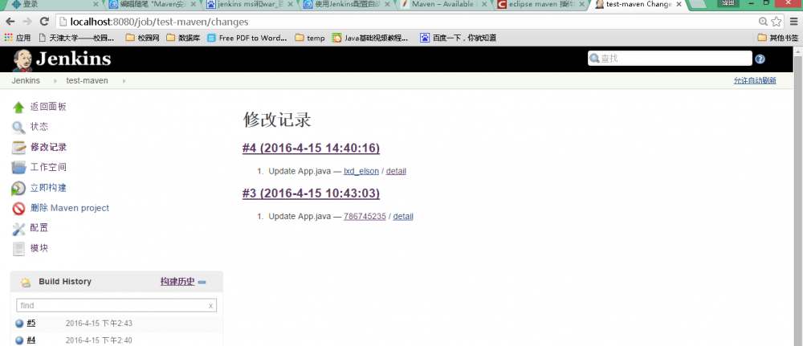Screen dimensions: 803x346
Task: Open the 构建历史 trend link
Action: pyautogui.click(x=177, y=282)
